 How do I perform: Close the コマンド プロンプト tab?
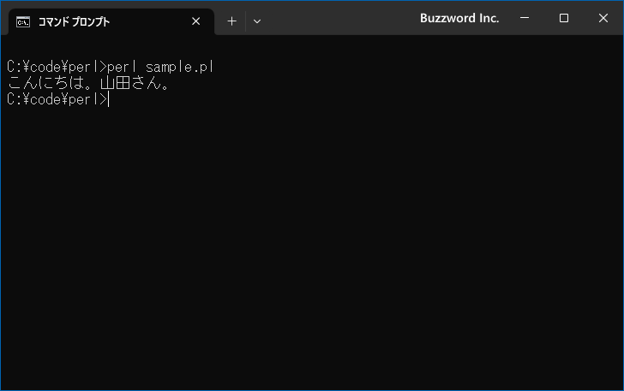195,21
